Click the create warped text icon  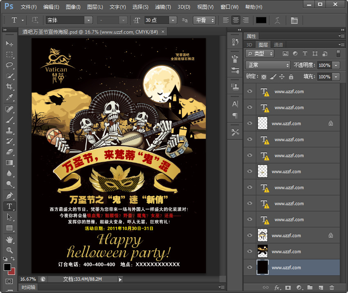tap(278, 20)
